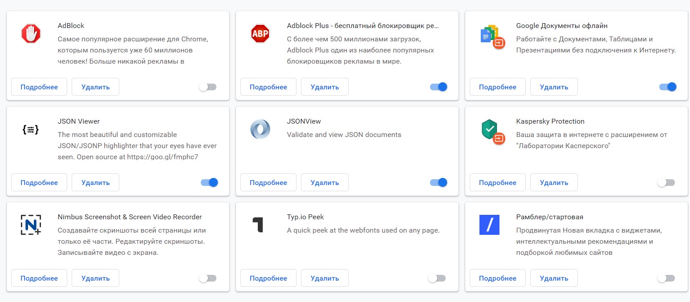690x302 pixels.
Task: Enable the AdBlock extension toggle
Action: (x=207, y=87)
